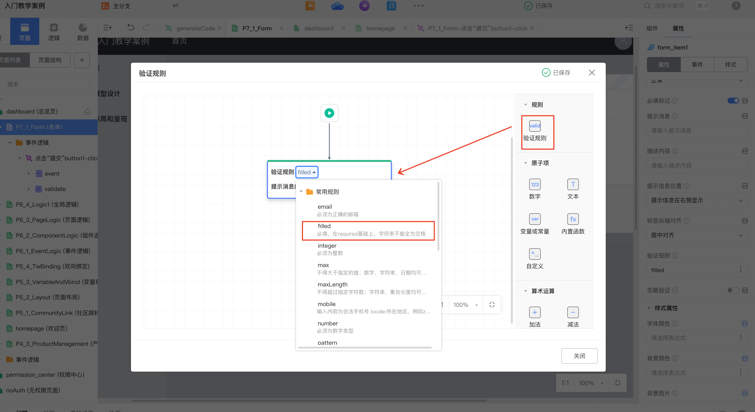This screenshot has height=412, width=755.
Task: Click the help question mark icon
Action: 736,6
